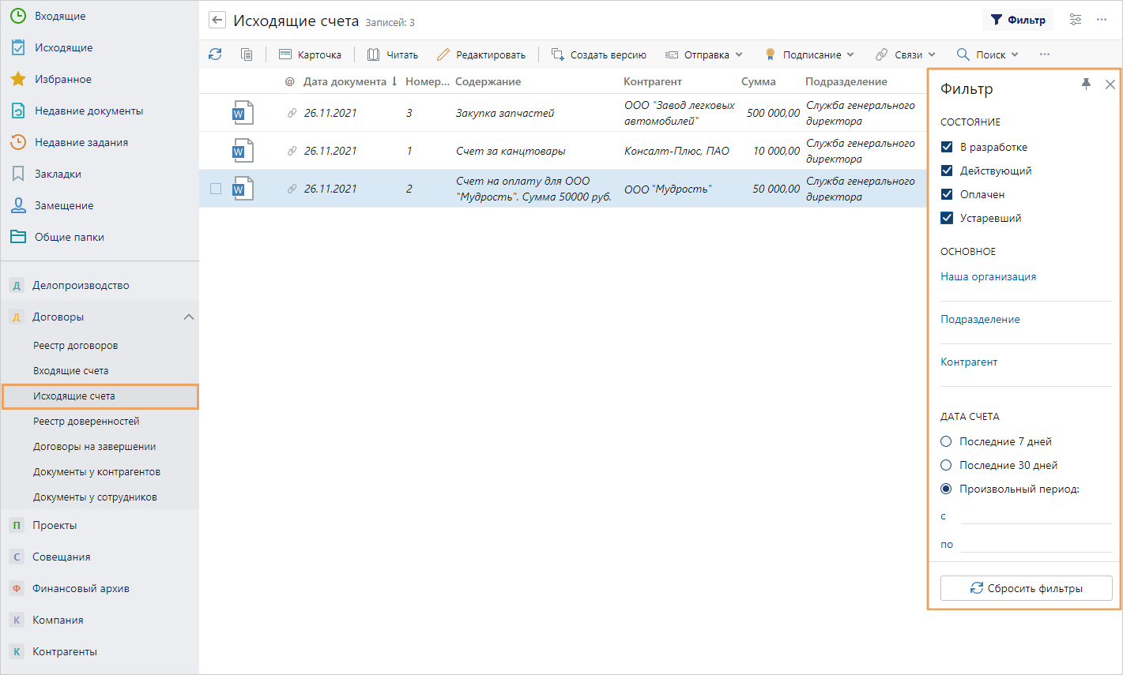Click the start date field labeled с
Image resolution: width=1123 pixels, height=675 pixels.
(x=1035, y=516)
